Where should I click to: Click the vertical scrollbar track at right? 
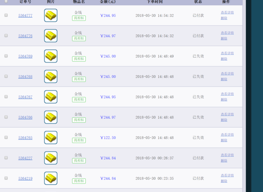(x=244, y=96)
